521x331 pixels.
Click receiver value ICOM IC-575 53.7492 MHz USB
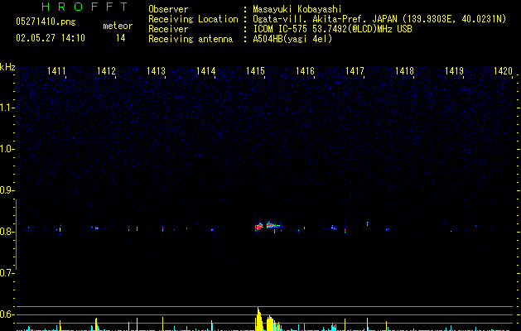click(x=332, y=29)
